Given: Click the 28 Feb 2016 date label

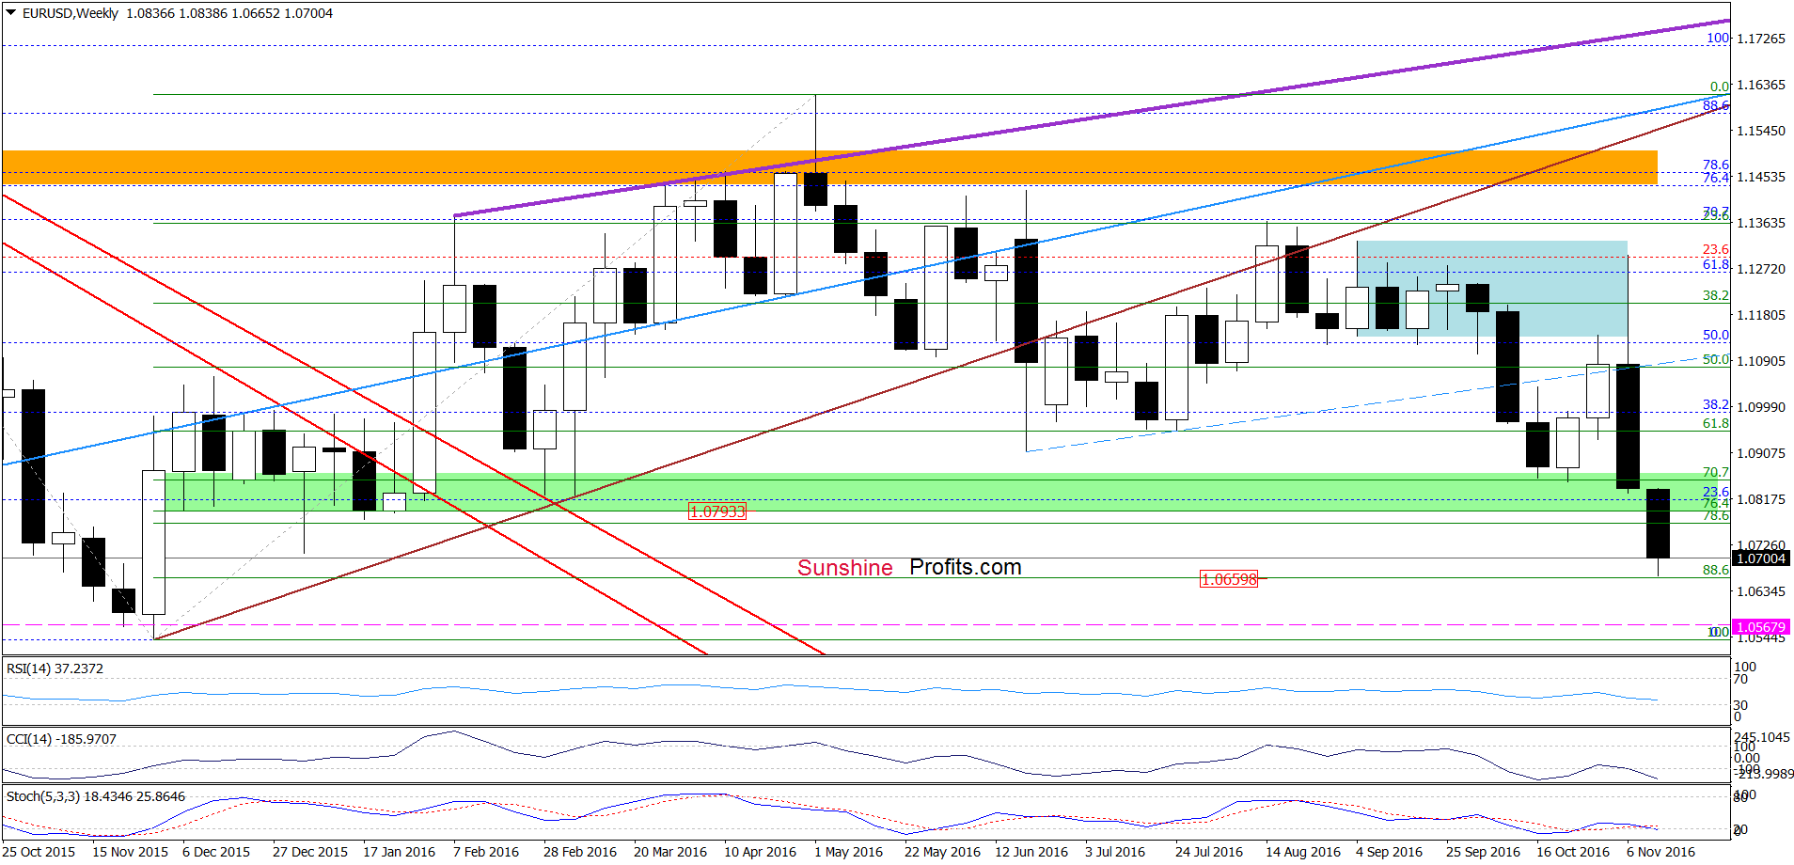Looking at the screenshot, I should (580, 852).
